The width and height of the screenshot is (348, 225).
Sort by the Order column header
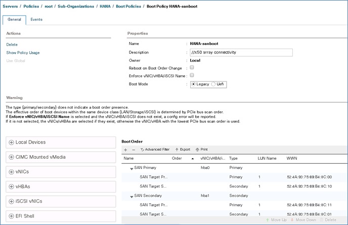click(177, 158)
